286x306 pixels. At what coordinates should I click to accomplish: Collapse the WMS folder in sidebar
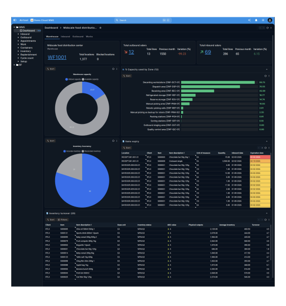[x=14, y=27]
